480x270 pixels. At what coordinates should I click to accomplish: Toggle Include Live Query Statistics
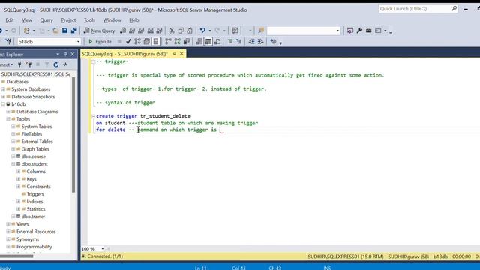pyautogui.click(x=177, y=42)
